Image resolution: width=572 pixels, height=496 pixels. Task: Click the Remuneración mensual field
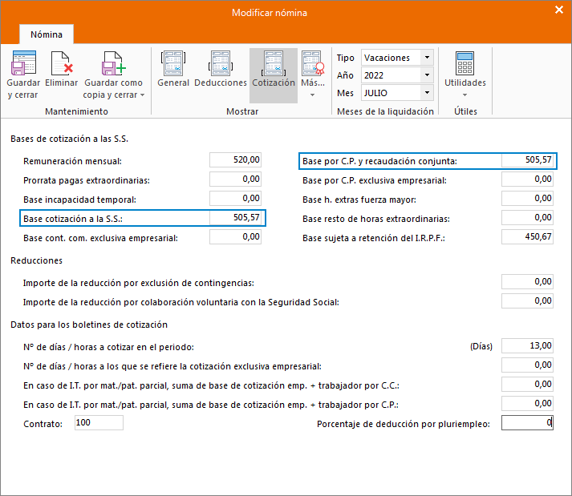(x=235, y=159)
